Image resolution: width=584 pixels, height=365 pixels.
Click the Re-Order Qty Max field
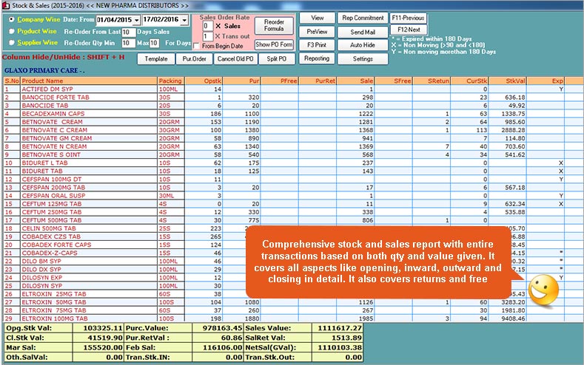click(154, 43)
